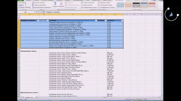Click the Name Box showing A2
Viewport: 181px width, 101px height.
[x=26, y=12]
